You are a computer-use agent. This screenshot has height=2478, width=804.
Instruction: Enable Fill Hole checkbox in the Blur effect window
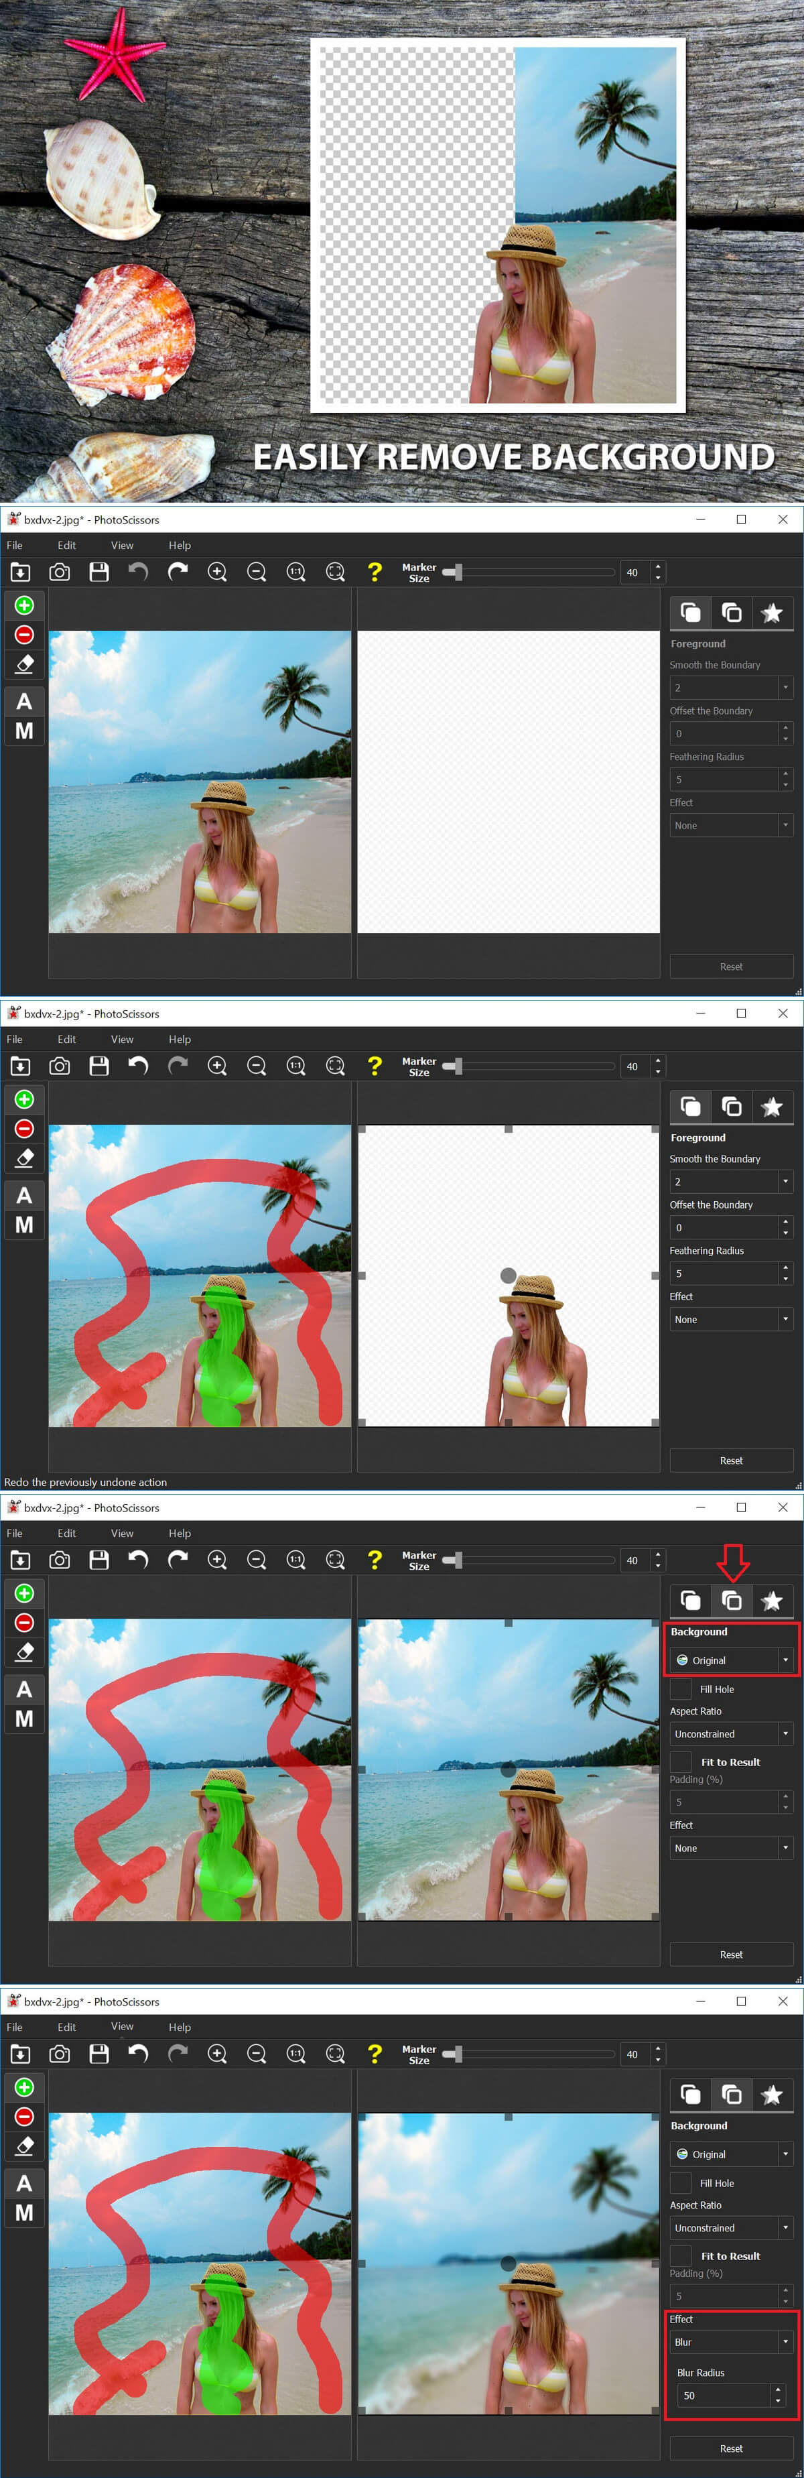[680, 2182]
